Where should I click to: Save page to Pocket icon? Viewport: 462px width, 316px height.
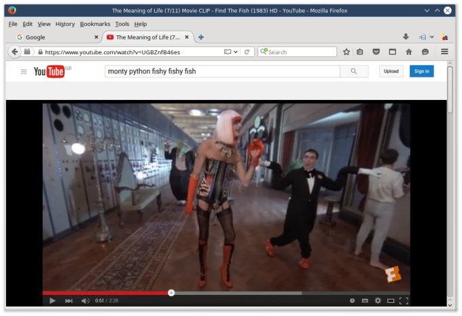click(376, 52)
